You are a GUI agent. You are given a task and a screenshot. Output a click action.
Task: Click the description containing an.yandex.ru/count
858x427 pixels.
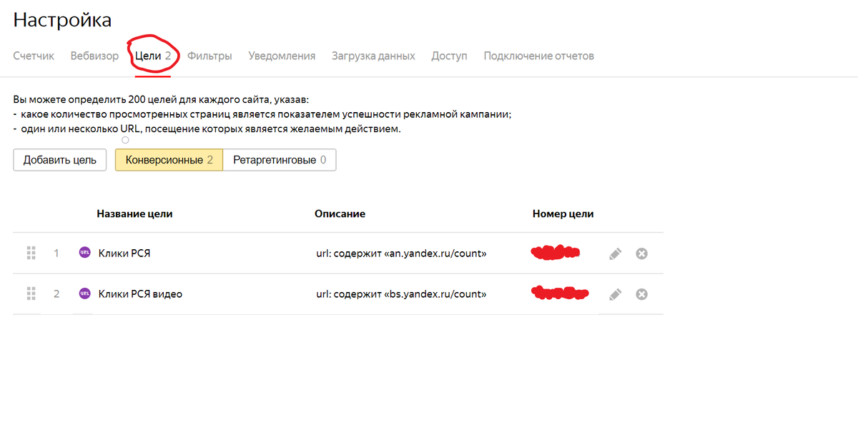tap(401, 253)
